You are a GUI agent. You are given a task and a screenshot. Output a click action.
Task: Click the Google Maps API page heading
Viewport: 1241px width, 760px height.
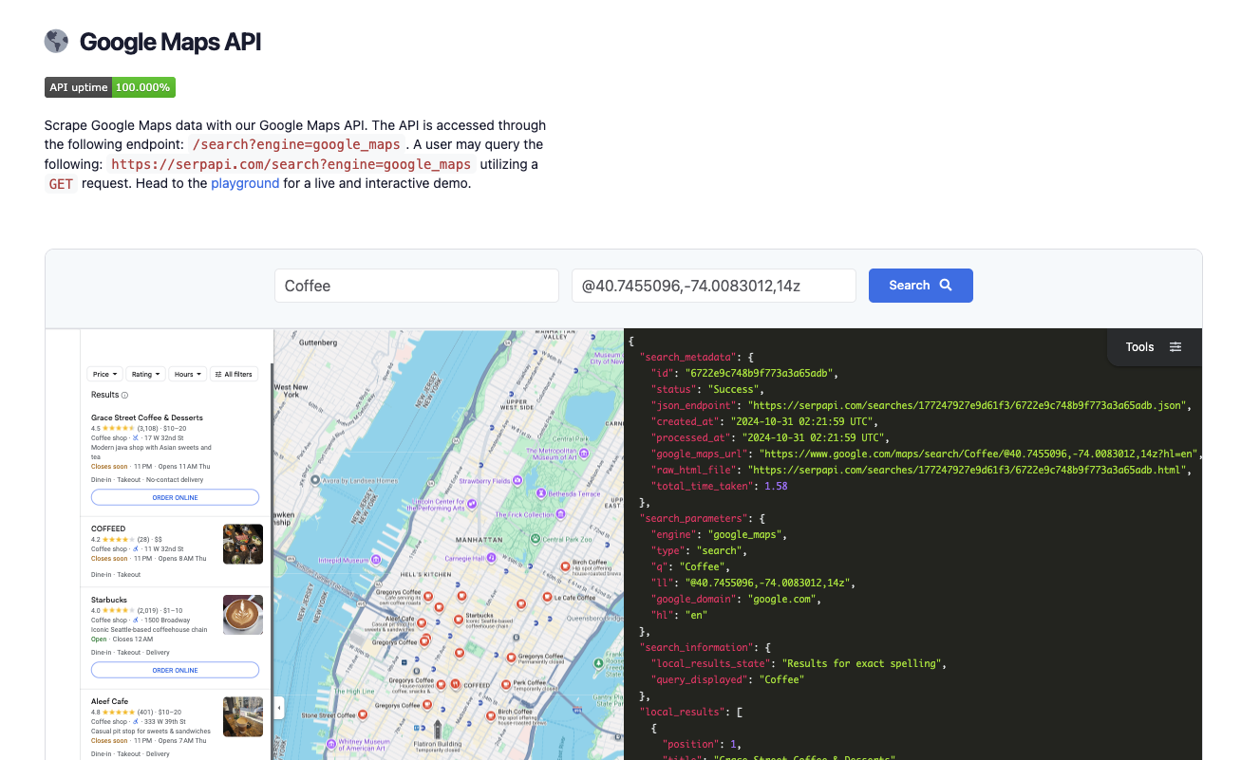point(170,42)
